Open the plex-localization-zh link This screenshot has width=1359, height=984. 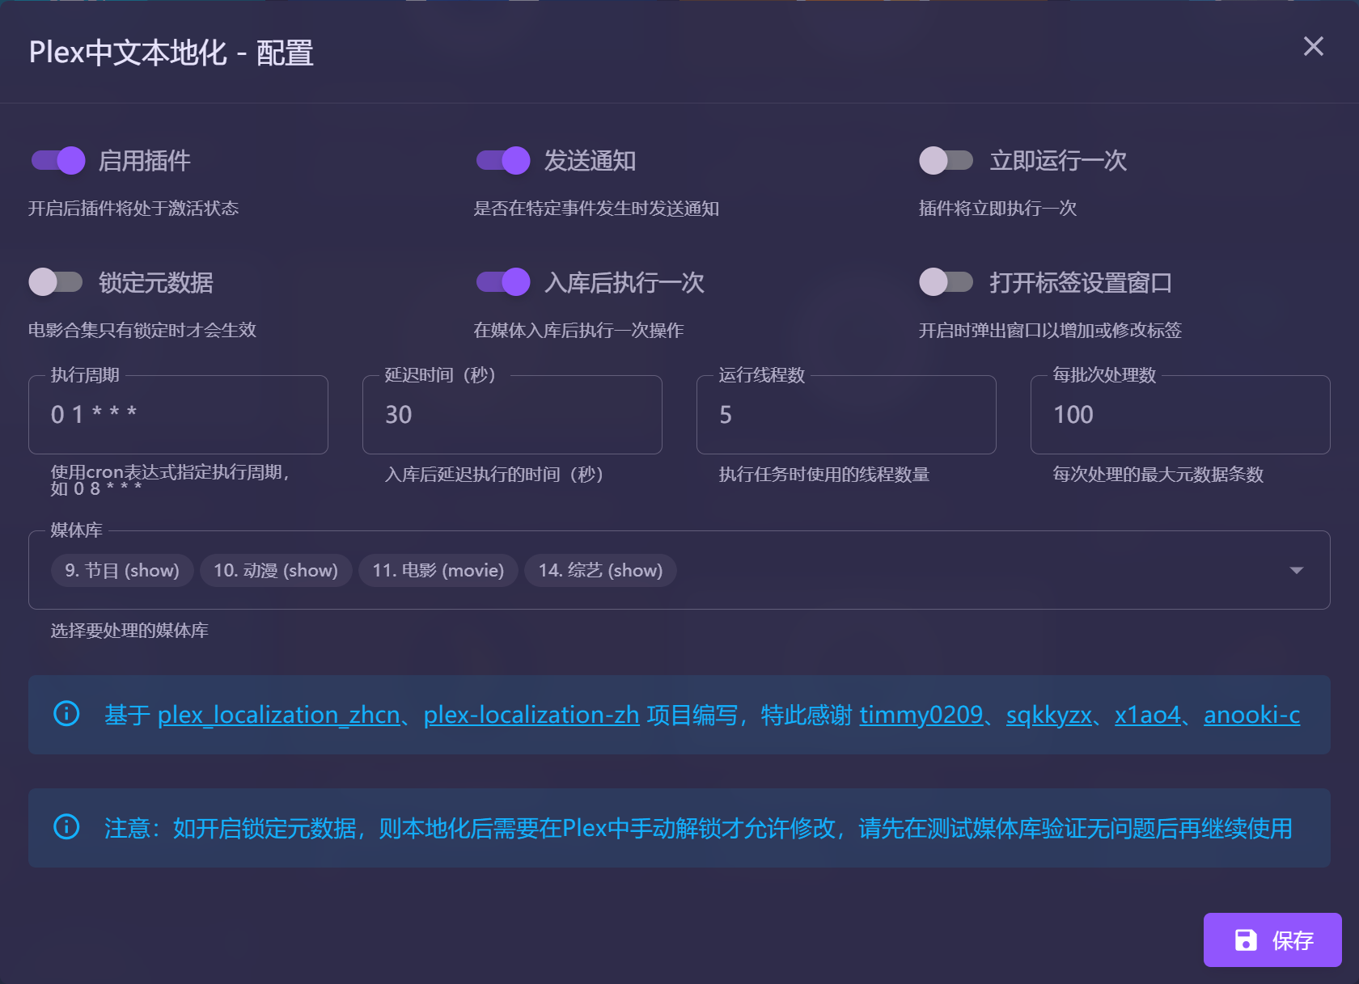coord(531,715)
